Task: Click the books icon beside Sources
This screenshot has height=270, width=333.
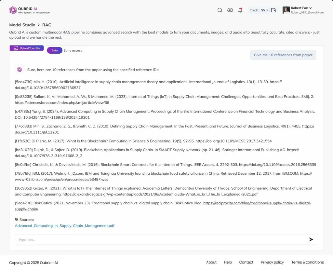Action: (x=16, y=219)
